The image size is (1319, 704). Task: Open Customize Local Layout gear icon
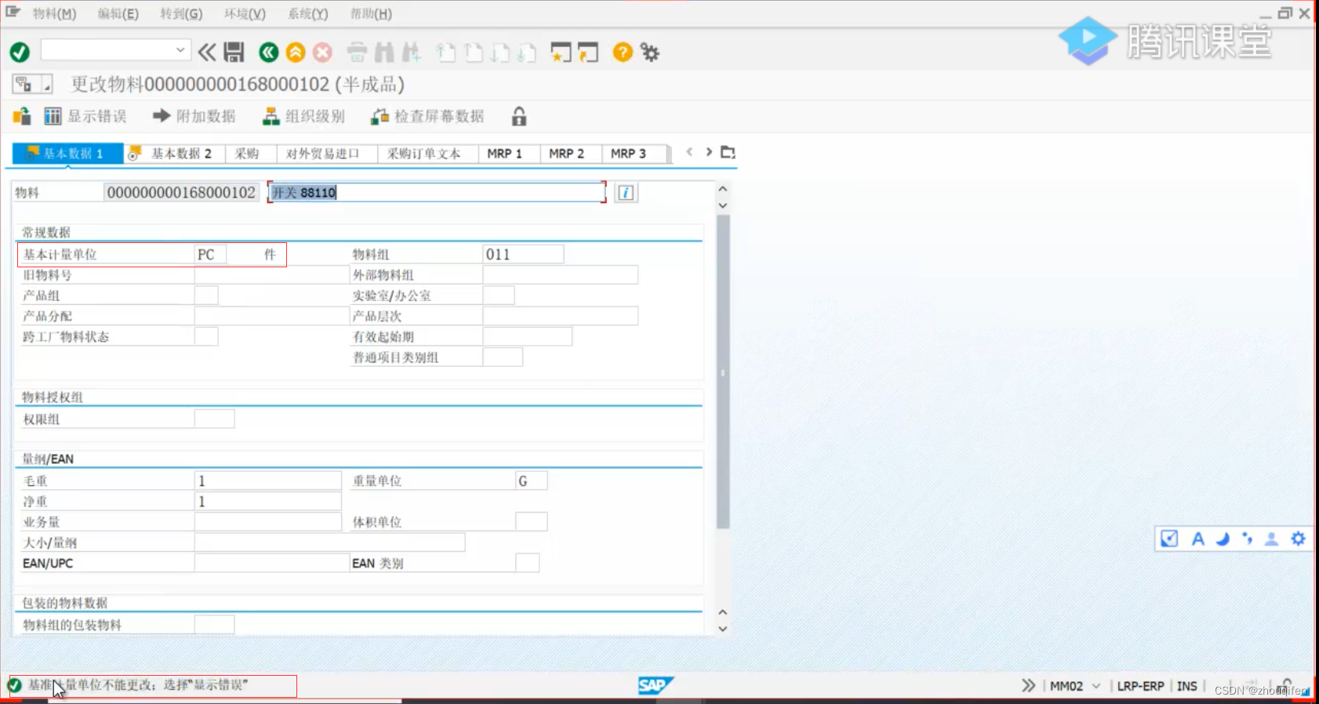click(649, 53)
